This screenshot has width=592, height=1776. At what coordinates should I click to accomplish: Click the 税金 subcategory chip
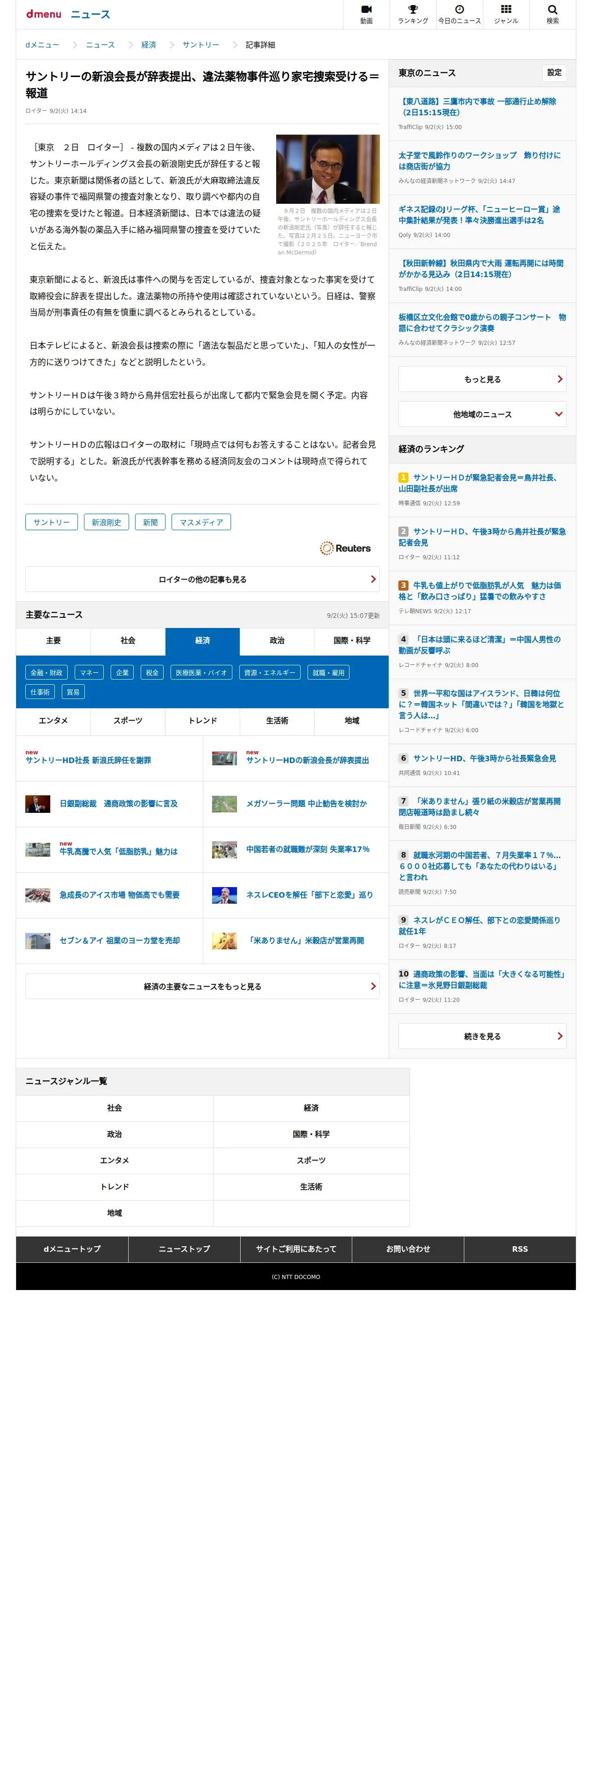[152, 672]
